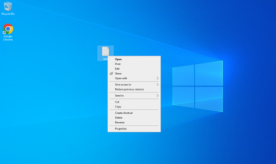Select the Google Chrome desktop shortcut
Image resolution: width=276 pixels, height=164 pixels.
tap(8, 32)
